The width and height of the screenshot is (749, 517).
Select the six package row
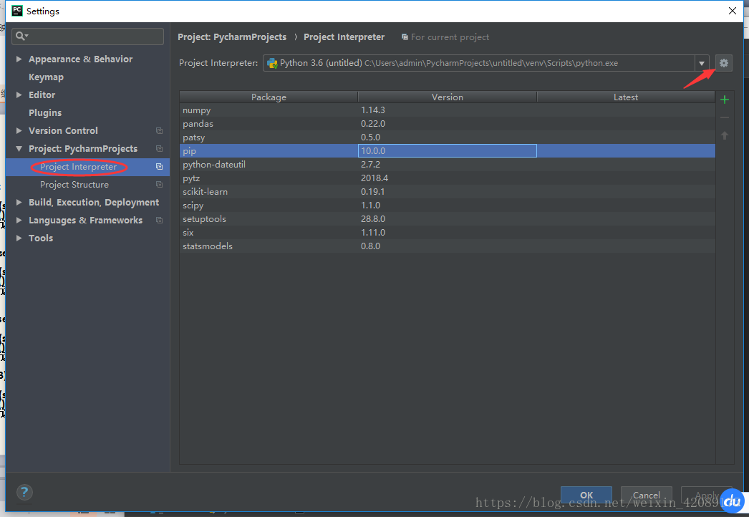(447, 233)
